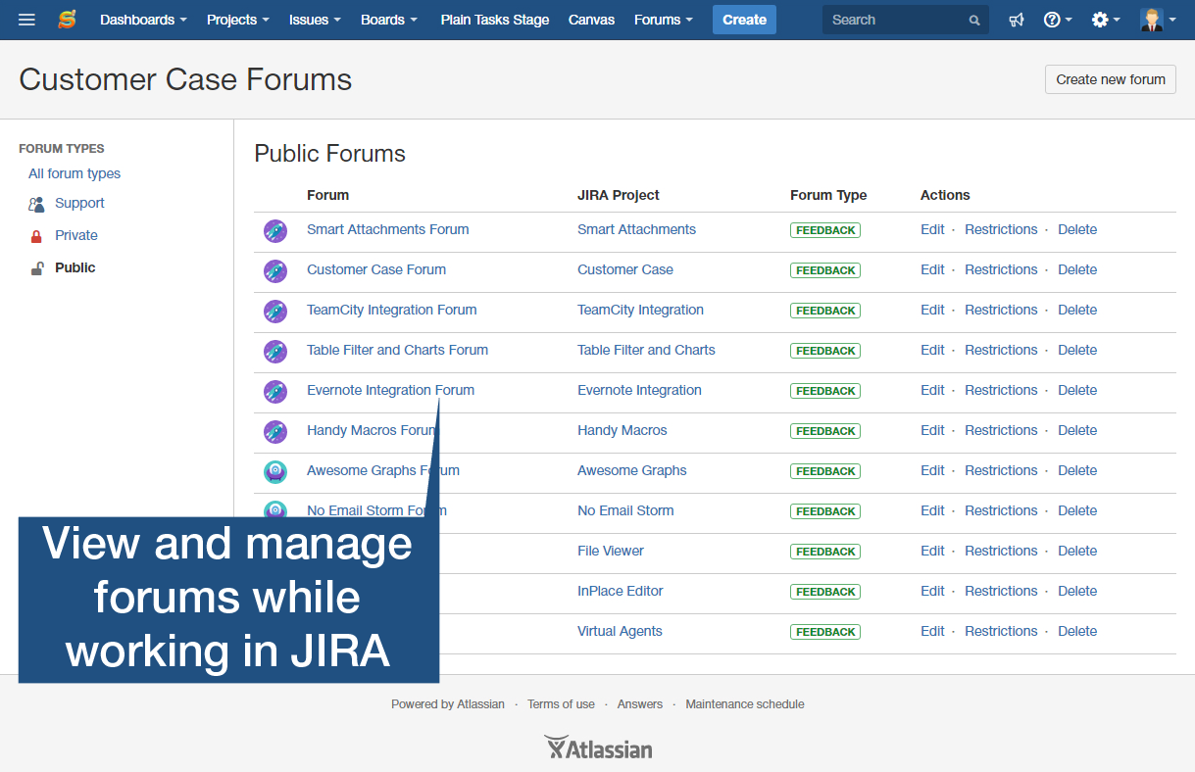Click the Awesome Graphs Forum avatar icon

(275, 472)
